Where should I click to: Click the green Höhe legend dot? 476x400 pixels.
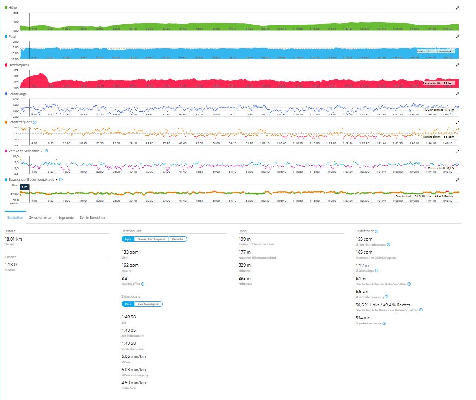pos(6,8)
